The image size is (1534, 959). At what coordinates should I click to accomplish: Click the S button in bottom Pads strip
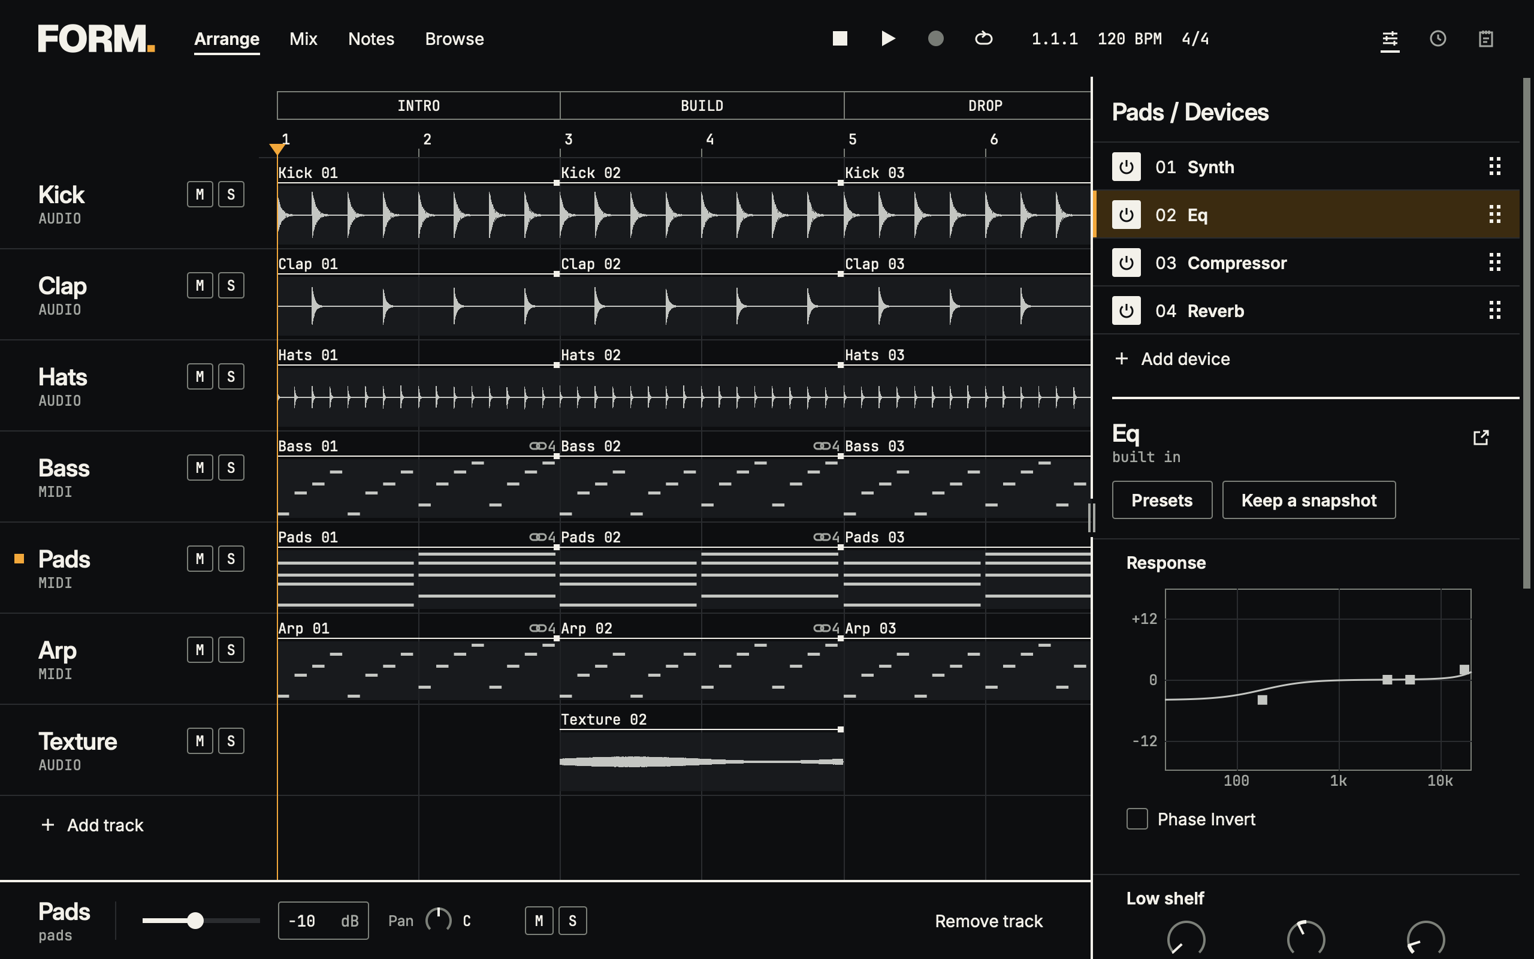pos(572,921)
